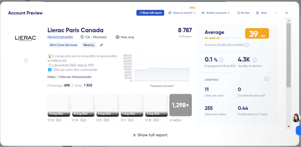This screenshot has width=301, height=147.
Task: Open the three-dot more options menu
Action: pos(276,13)
